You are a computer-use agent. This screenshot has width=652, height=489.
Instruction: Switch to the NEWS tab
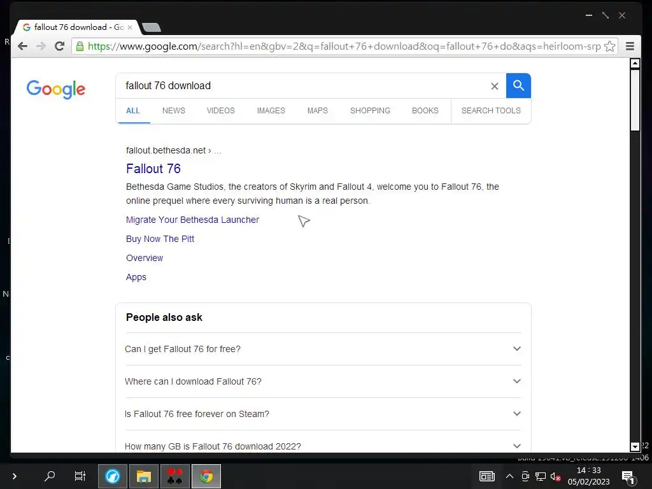coord(174,111)
